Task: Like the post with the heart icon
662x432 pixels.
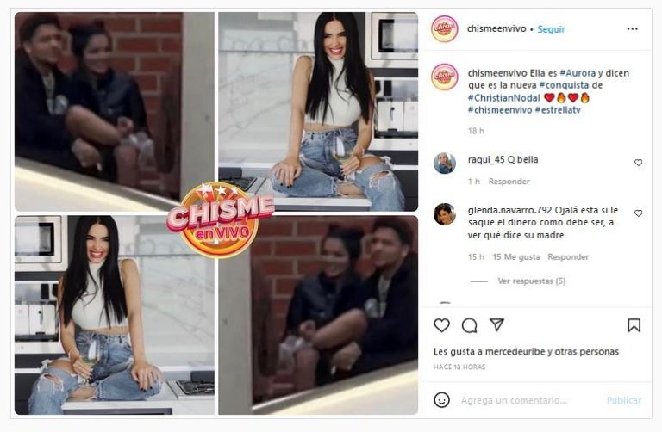Action: pyautogui.click(x=441, y=325)
